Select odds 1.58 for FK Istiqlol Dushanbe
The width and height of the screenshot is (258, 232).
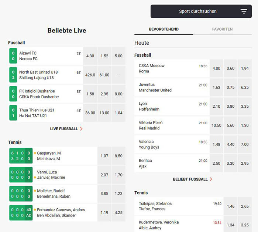[90, 94]
